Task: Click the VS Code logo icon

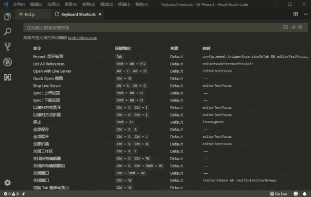Action: pyautogui.click(x=5, y=4)
